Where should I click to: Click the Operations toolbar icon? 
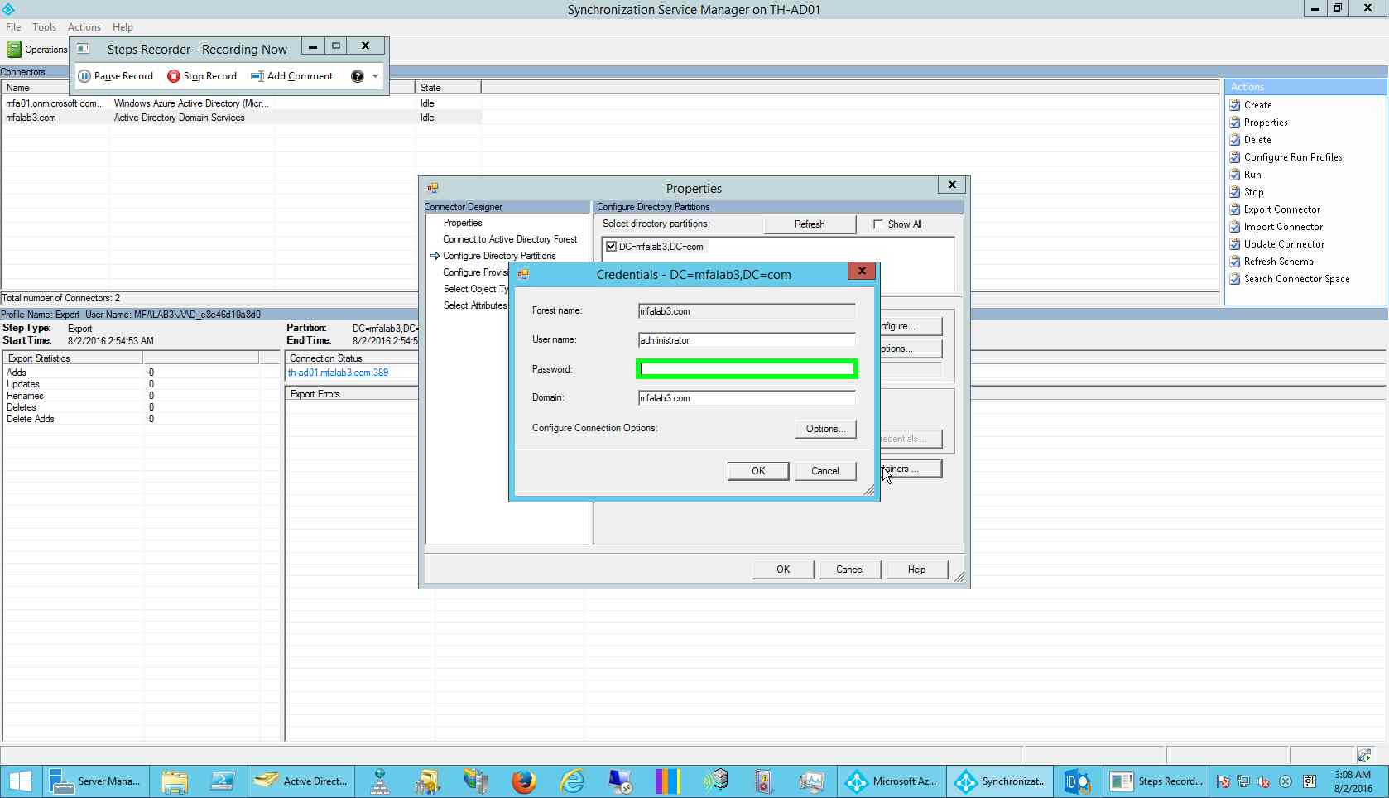pyautogui.click(x=36, y=50)
